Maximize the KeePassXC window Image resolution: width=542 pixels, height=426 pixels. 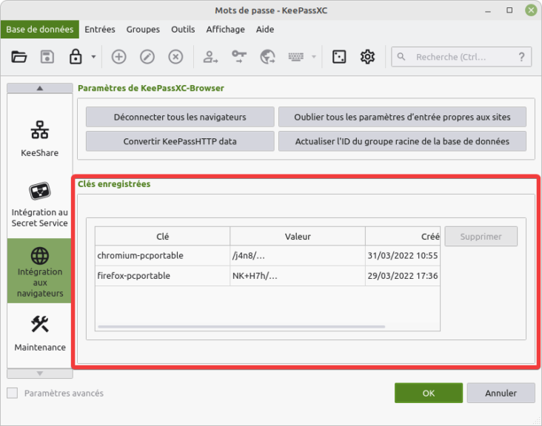pyautogui.click(x=509, y=10)
